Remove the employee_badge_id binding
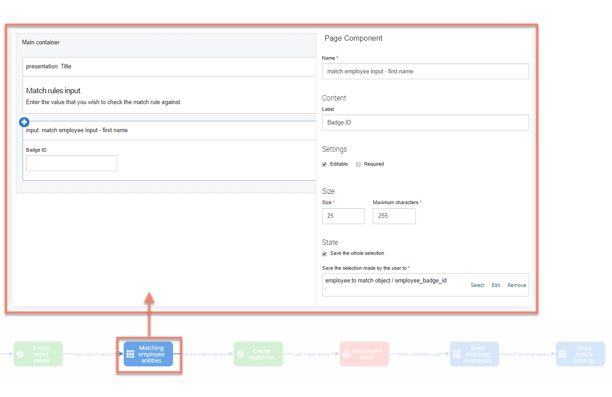The height and width of the screenshot is (397, 612). pyautogui.click(x=516, y=285)
